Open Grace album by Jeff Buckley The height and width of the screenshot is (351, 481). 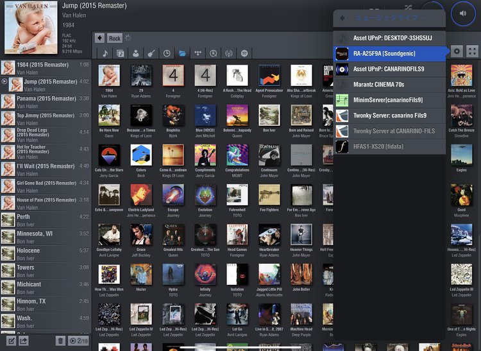click(x=141, y=234)
